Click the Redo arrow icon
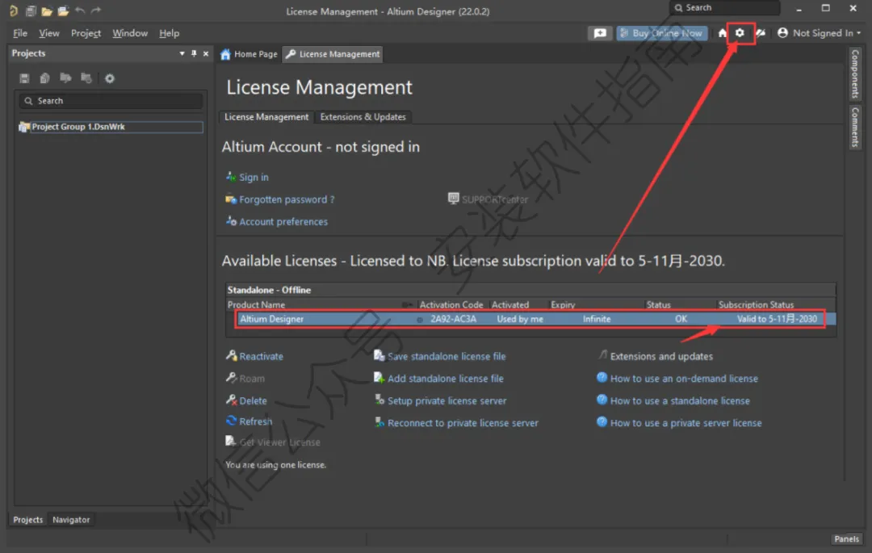The height and width of the screenshot is (553, 872). pyautogui.click(x=96, y=10)
